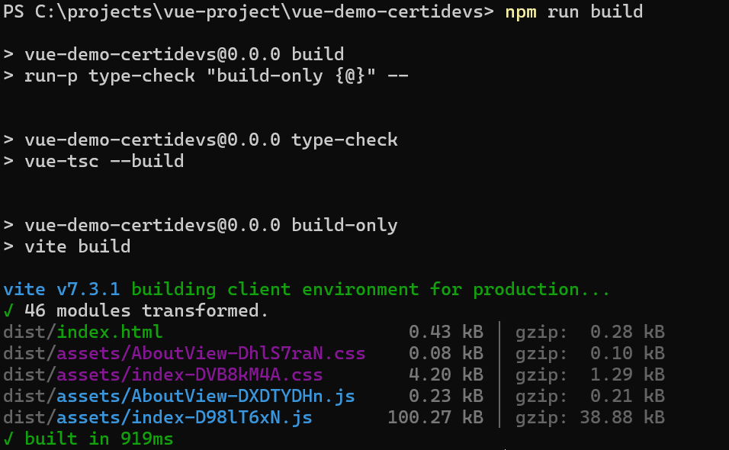Click the 0.43 kB size of index.html

[445, 333]
